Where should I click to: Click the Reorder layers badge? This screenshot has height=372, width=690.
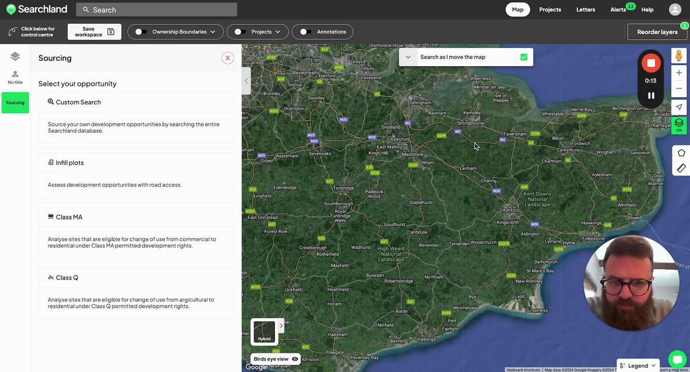(x=684, y=25)
